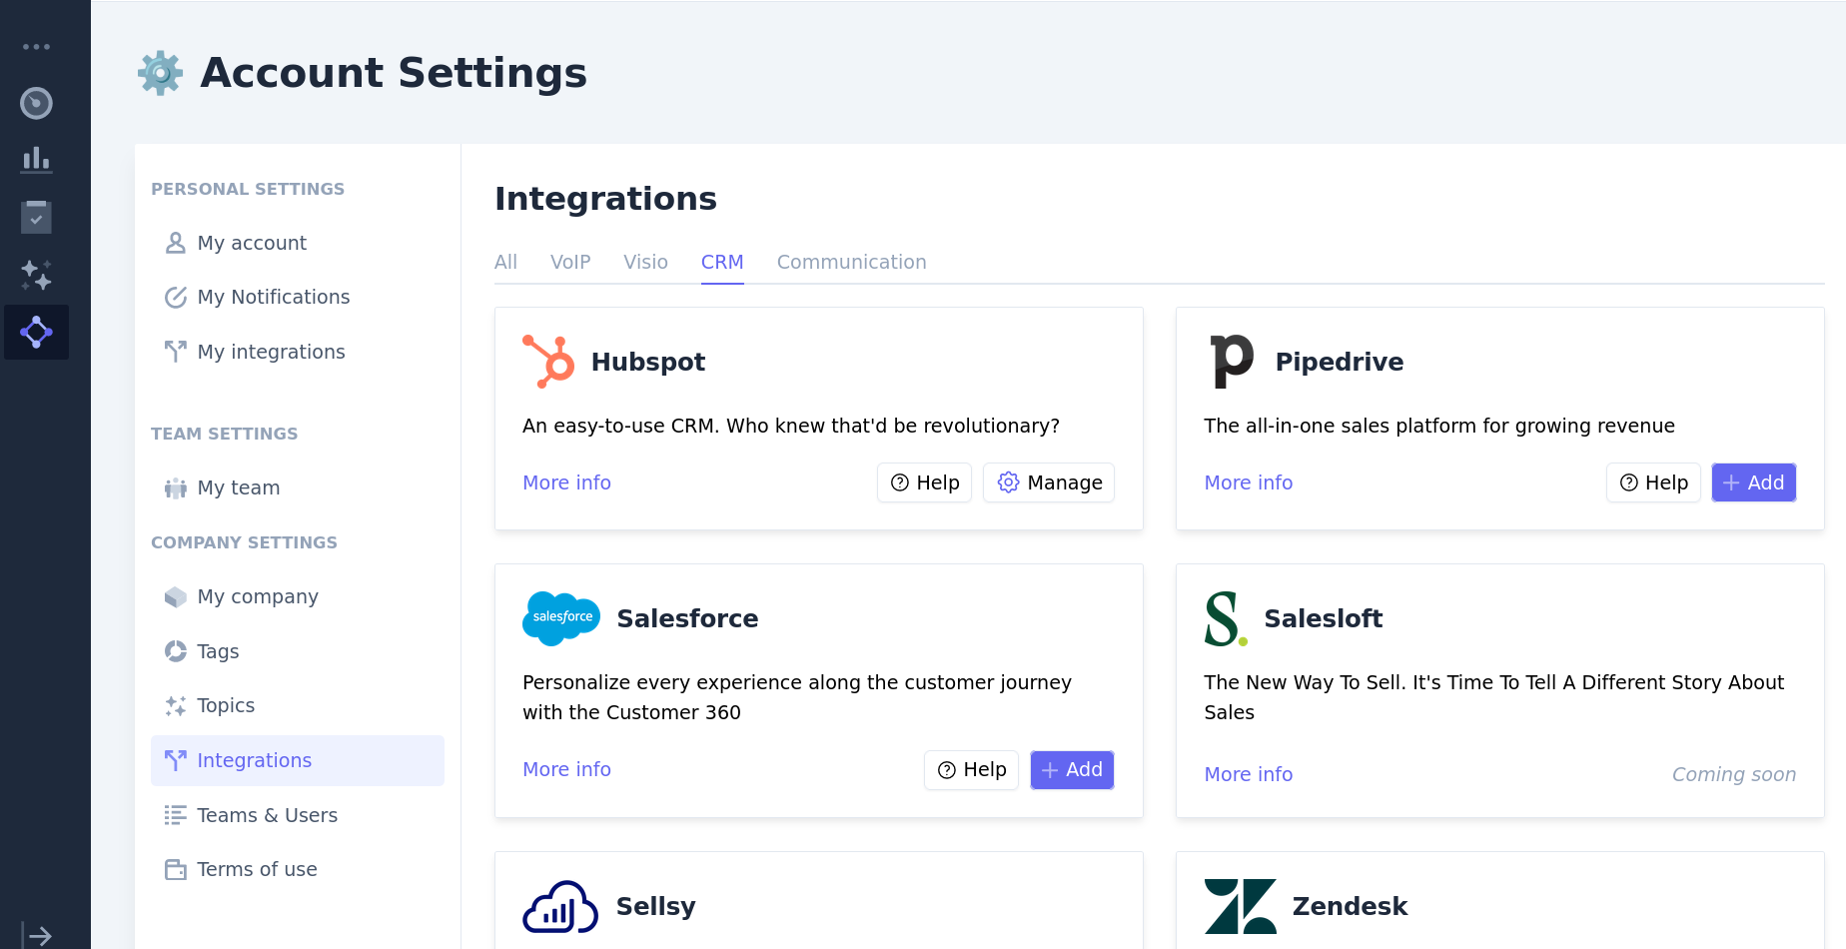Select the highlighted diamond settings rail icon
The width and height of the screenshot is (1846, 949).
[36, 332]
